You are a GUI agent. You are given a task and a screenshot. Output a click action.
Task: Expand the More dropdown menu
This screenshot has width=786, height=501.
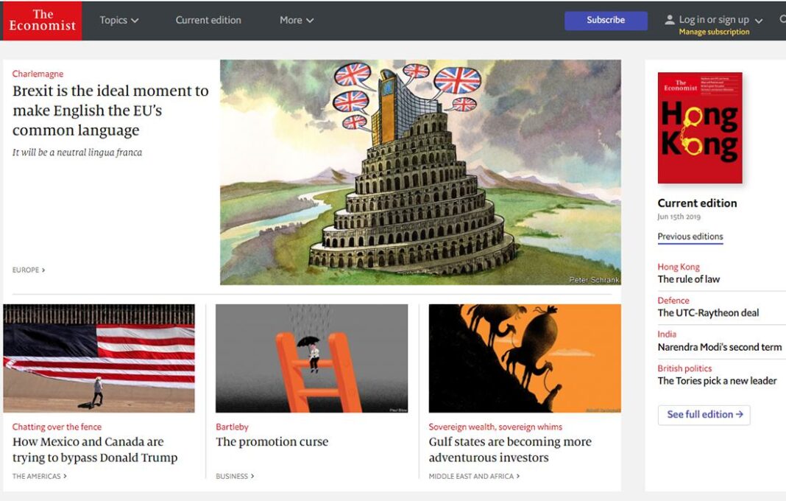pos(297,20)
